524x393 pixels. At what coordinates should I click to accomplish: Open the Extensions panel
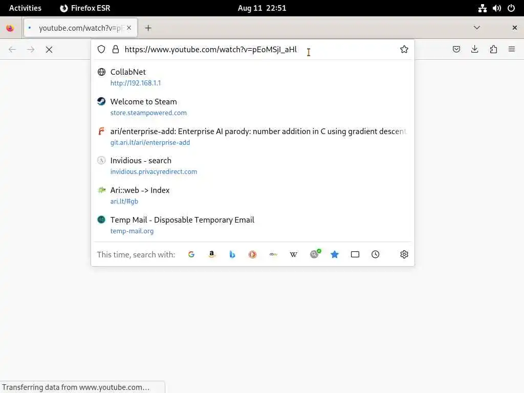coord(493,50)
